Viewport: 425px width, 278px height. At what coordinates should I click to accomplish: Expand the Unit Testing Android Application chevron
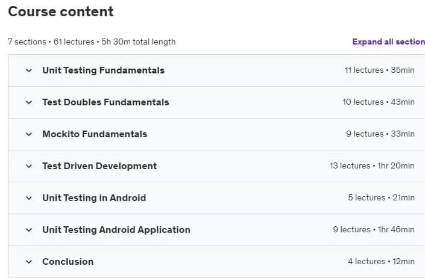(29, 230)
